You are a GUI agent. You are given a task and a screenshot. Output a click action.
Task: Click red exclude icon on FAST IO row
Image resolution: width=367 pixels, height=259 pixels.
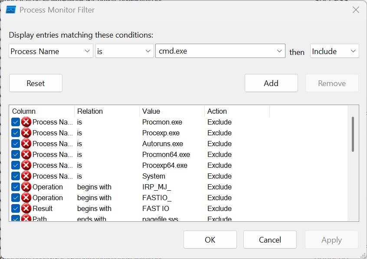coord(26,208)
